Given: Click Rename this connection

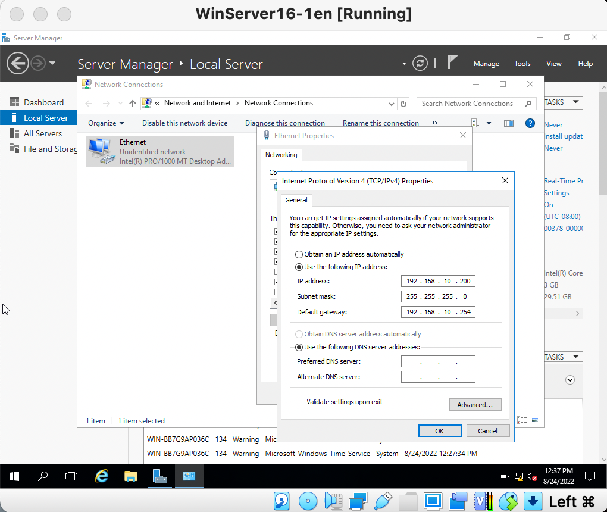Looking at the screenshot, I should pyautogui.click(x=380, y=123).
